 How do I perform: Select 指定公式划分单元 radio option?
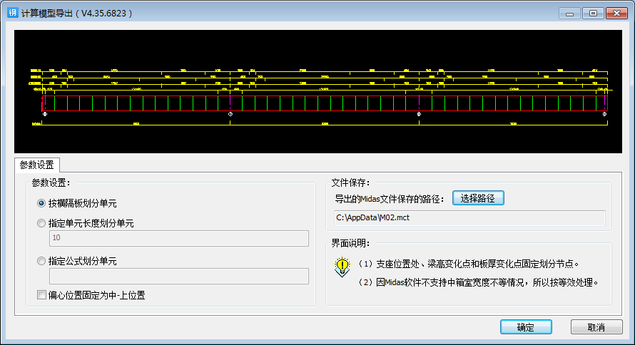click(41, 261)
